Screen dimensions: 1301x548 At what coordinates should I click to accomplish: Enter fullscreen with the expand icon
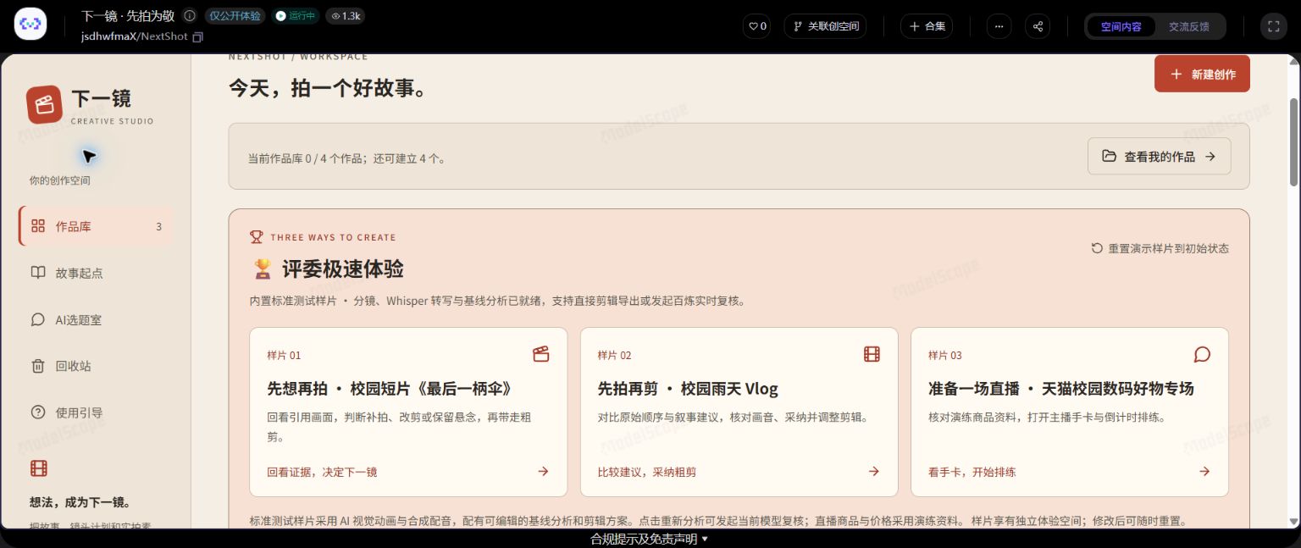(1273, 26)
